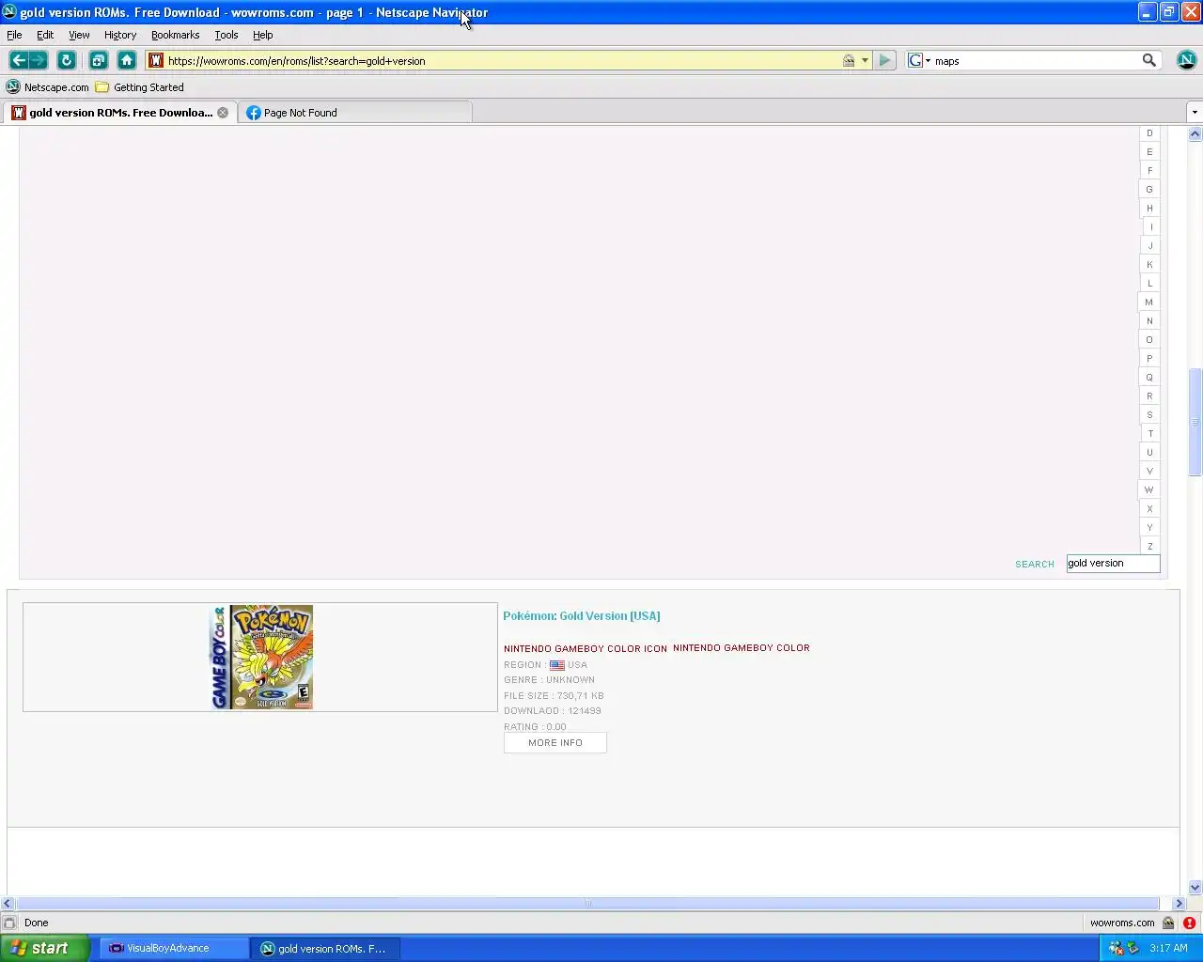
Task: Close the gold version ROMs tab
Action: point(223,113)
